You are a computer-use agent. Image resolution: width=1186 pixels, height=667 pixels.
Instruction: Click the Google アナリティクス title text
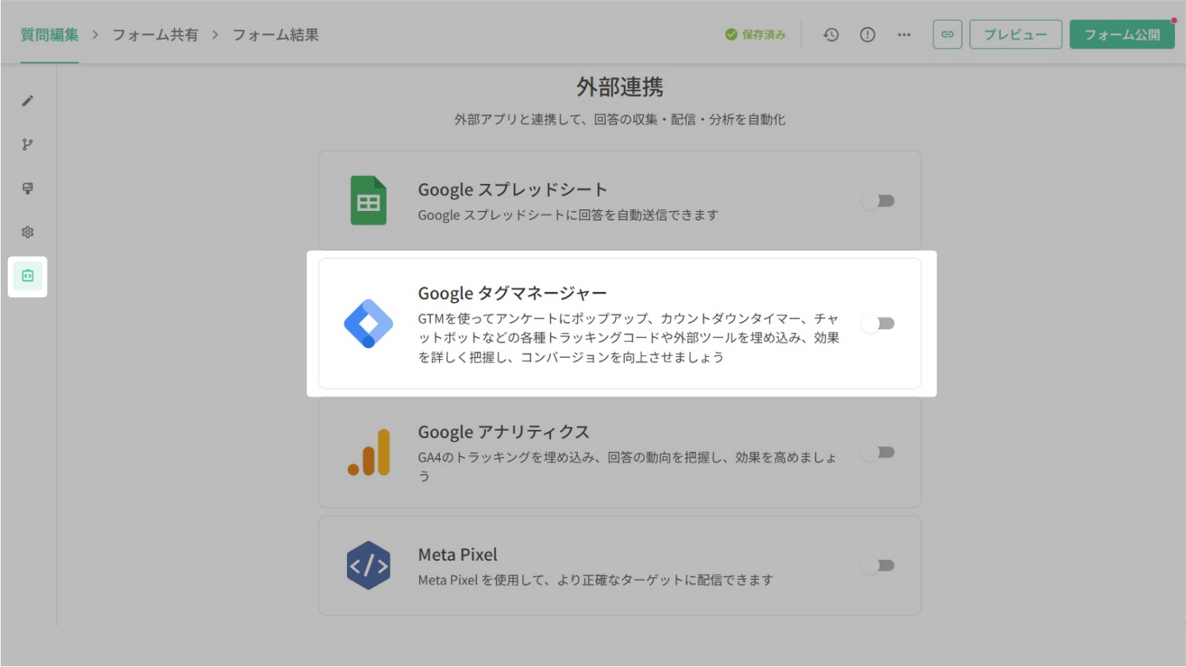coord(503,432)
